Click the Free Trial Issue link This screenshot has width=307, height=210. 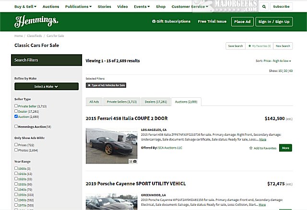[x=212, y=21]
